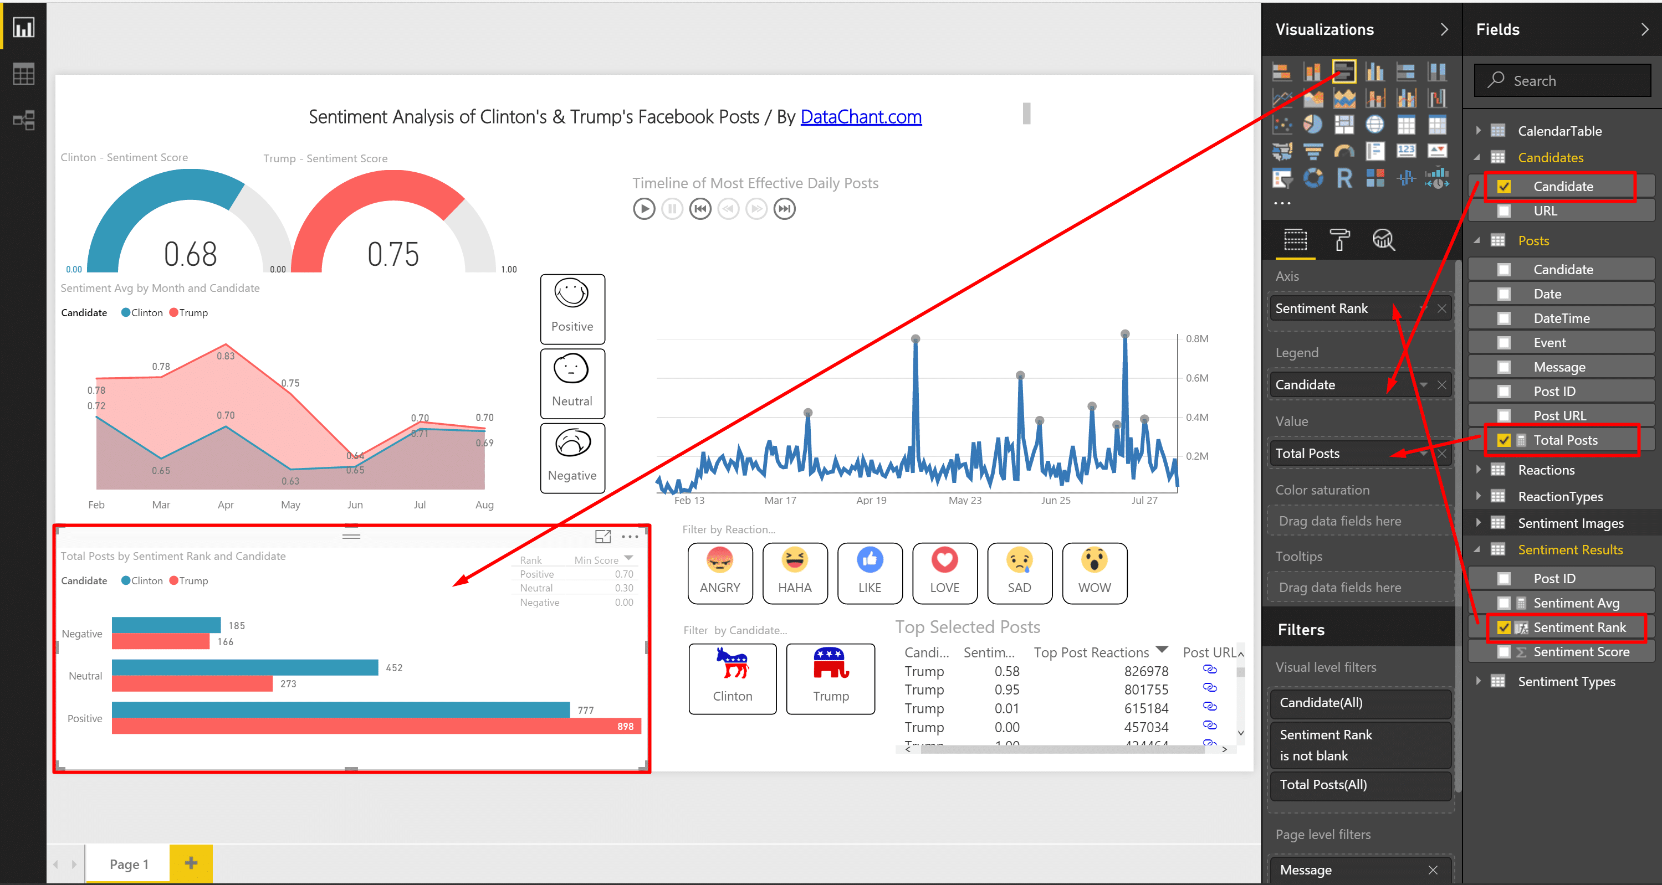Pick the funnel chart visualization
Image resolution: width=1662 pixels, height=885 pixels.
pyautogui.click(x=1312, y=152)
